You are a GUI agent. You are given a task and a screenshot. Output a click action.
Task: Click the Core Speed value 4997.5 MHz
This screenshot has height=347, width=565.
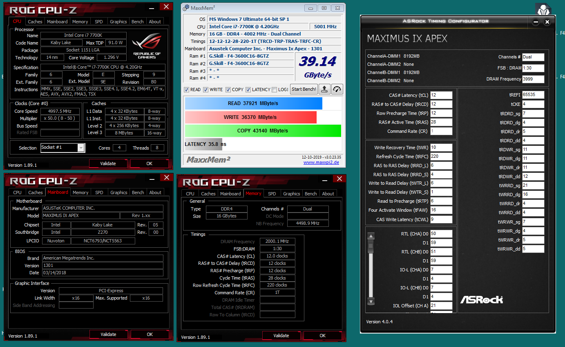point(60,111)
